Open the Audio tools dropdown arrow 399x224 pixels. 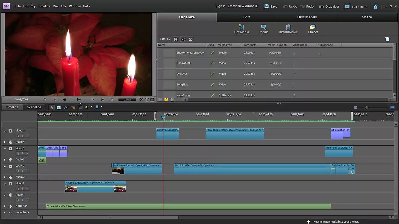tap(91, 107)
